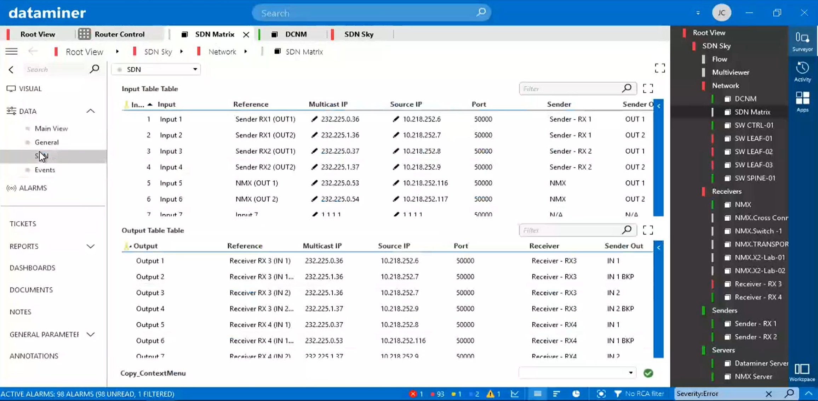This screenshot has width=818, height=401.
Task: Show warning triangle alarms count
Action: pyautogui.click(x=490, y=394)
